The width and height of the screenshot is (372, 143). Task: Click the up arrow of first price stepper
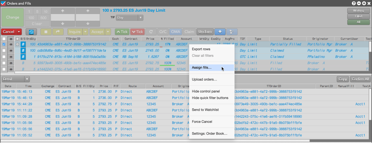click(63, 11)
